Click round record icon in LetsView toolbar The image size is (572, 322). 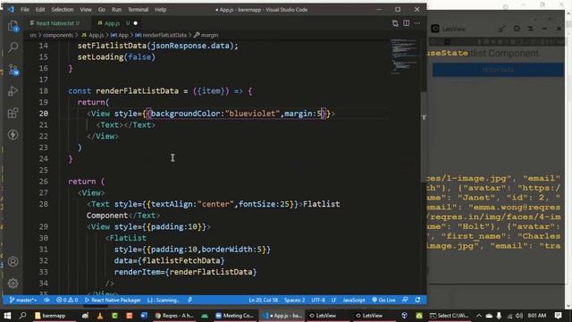(x=517, y=29)
